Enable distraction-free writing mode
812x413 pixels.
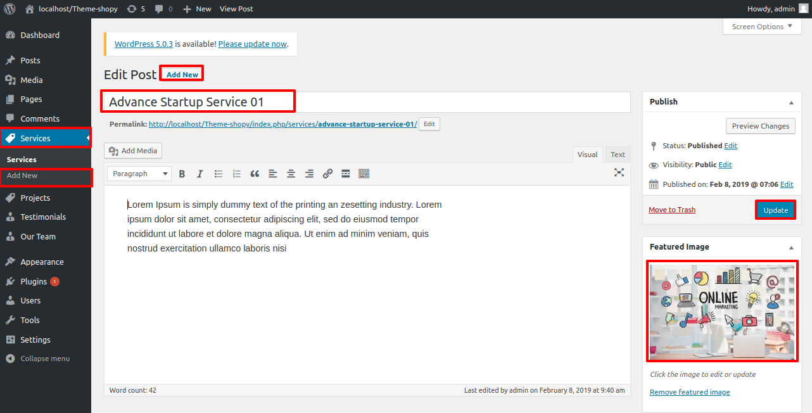(x=619, y=172)
